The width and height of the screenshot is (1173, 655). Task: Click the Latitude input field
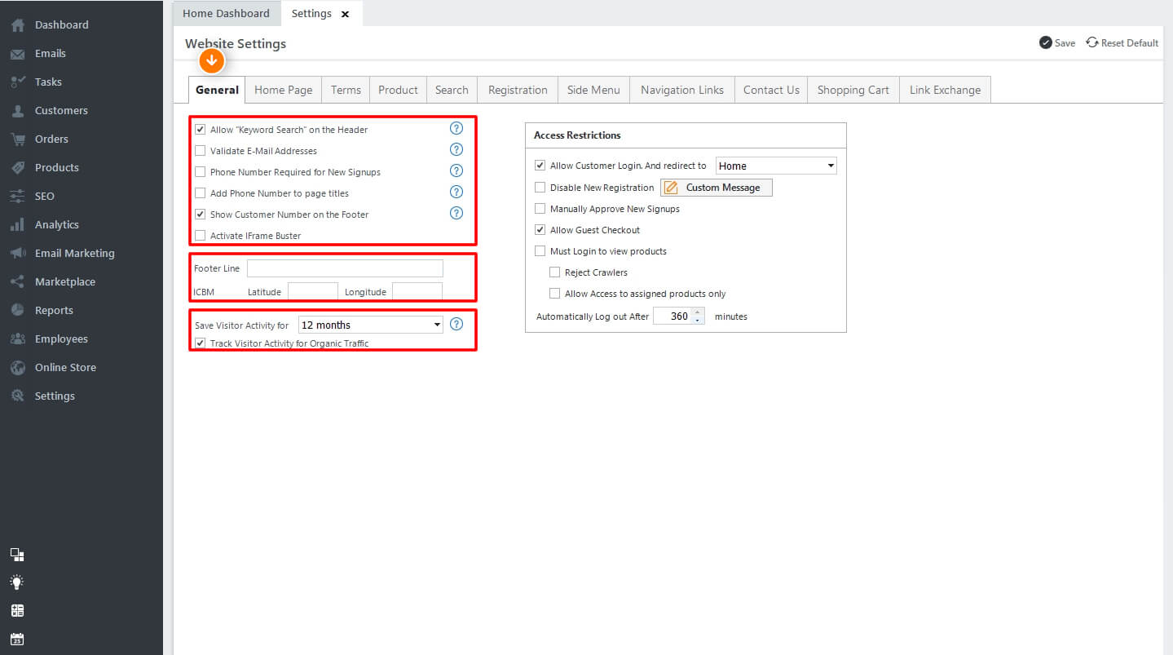(312, 291)
